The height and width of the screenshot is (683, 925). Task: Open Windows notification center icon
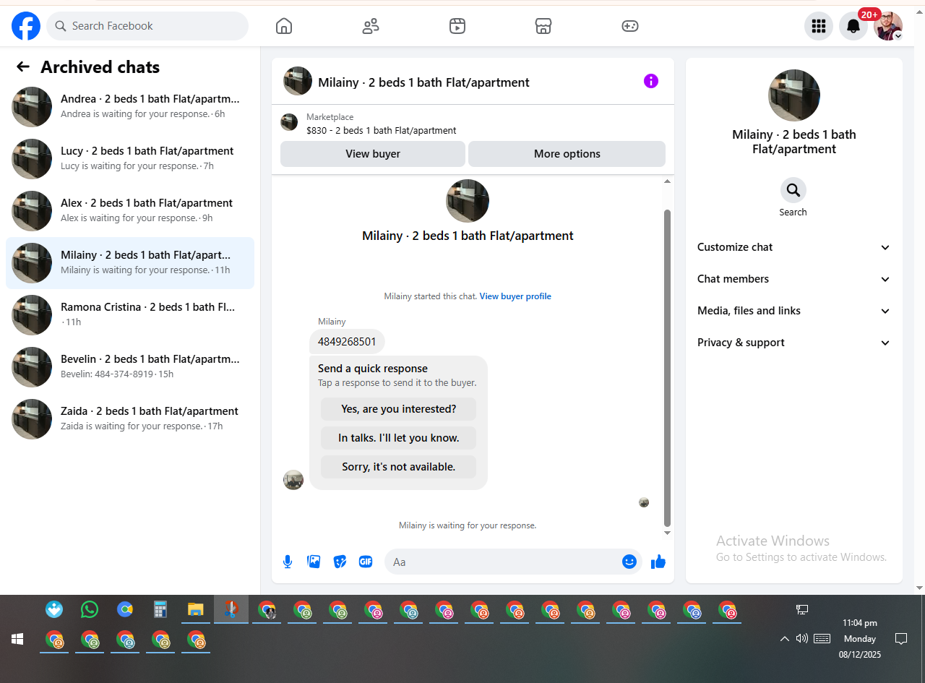tap(901, 638)
